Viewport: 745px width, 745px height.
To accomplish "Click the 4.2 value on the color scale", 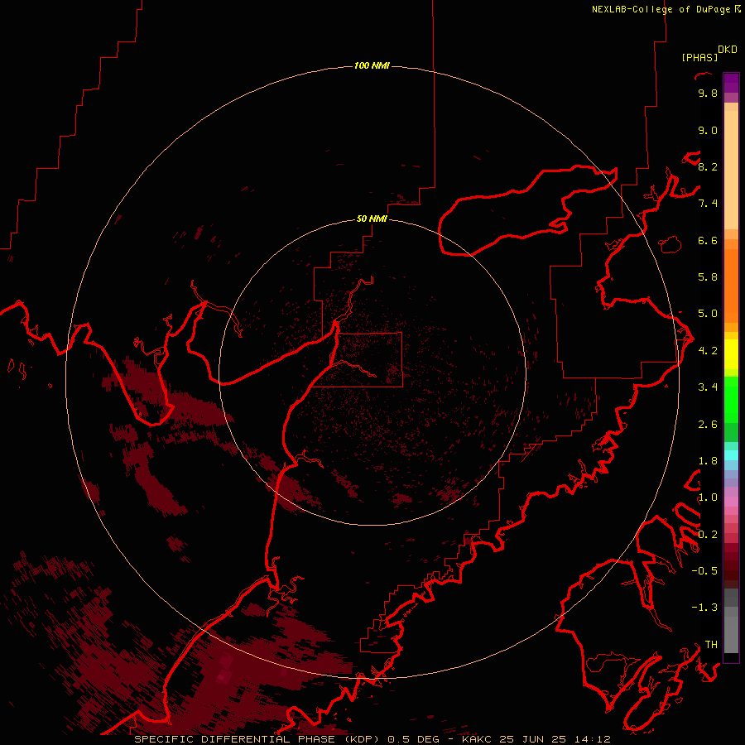I will 708,351.
